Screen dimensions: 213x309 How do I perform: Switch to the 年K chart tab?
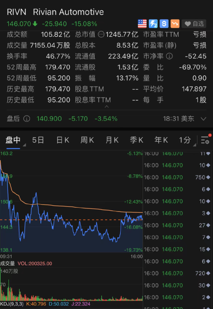pyautogui.click(x=161, y=140)
